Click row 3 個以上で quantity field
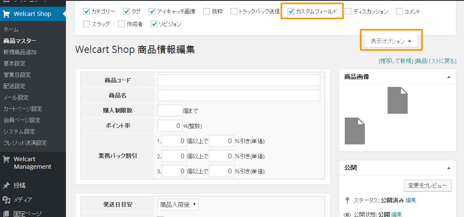The image size is (464, 217). click(174, 171)
